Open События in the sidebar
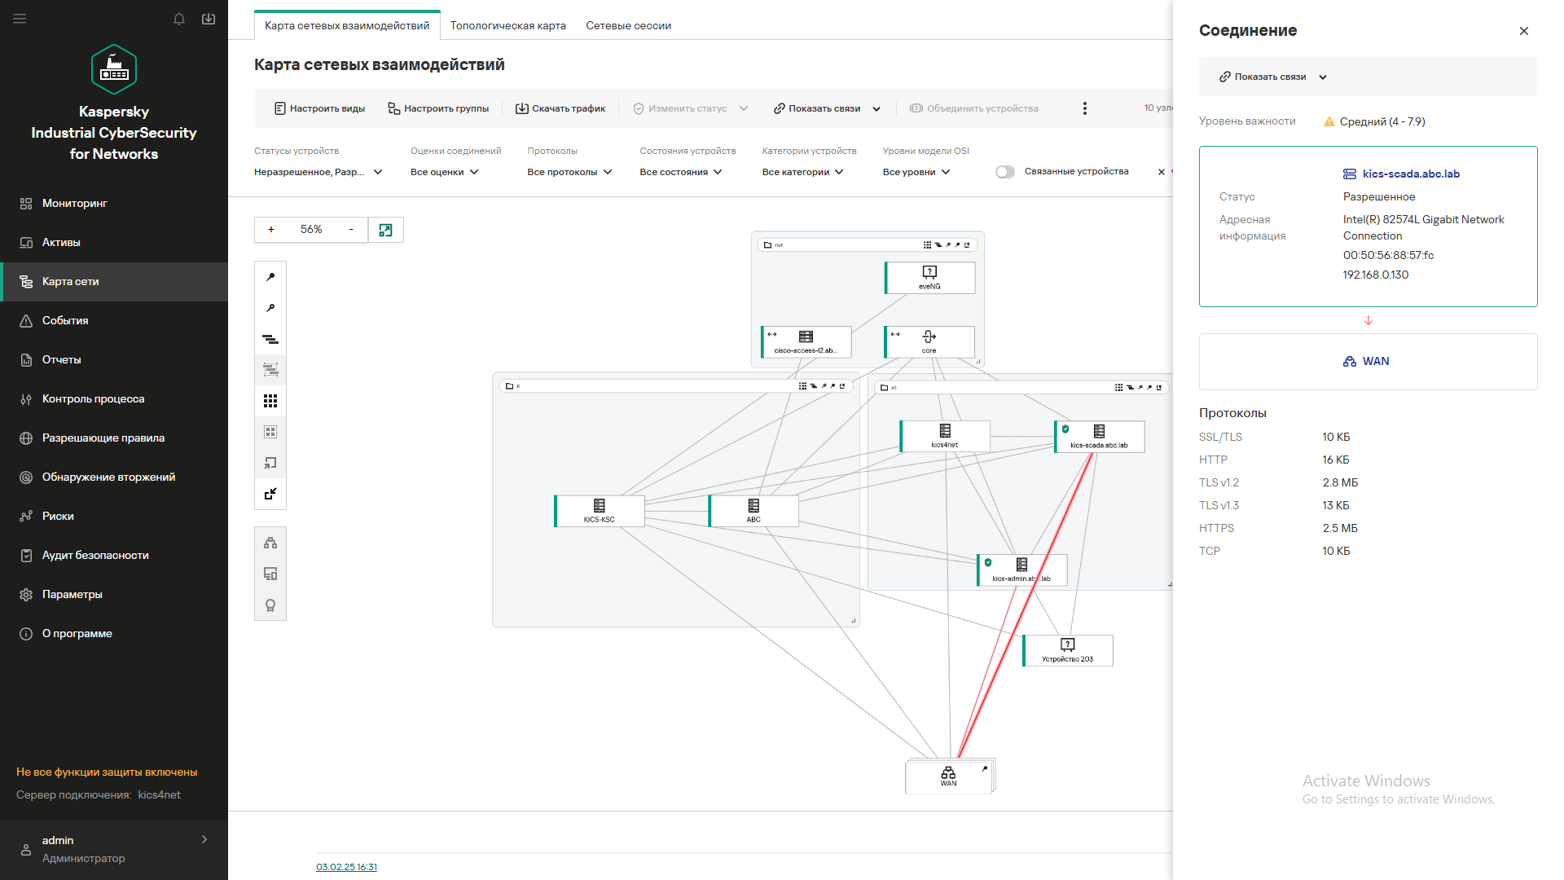Viewport: 1564px width, 880px height. coord(114,321)
